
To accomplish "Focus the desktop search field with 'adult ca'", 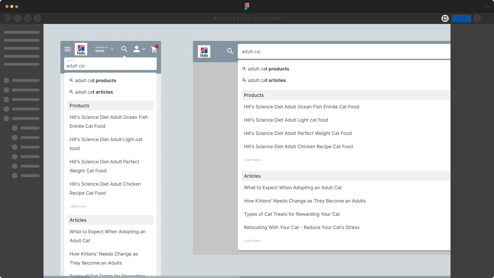I will (344, 51).
